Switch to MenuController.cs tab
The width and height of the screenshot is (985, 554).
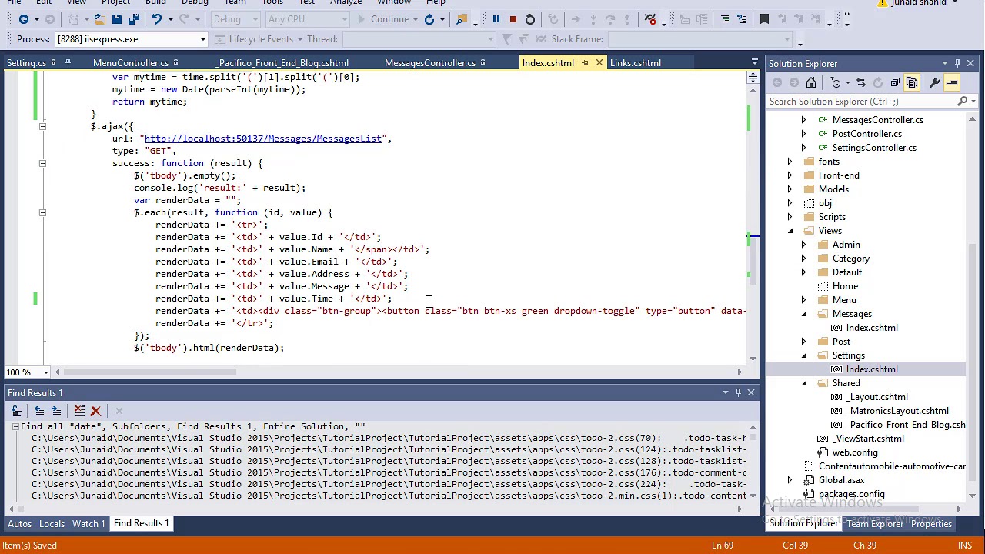tap(131, 63)
